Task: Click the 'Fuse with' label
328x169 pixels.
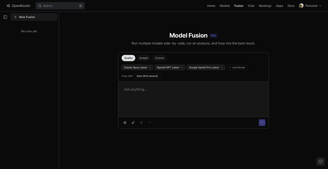Action: click(127, 76)
